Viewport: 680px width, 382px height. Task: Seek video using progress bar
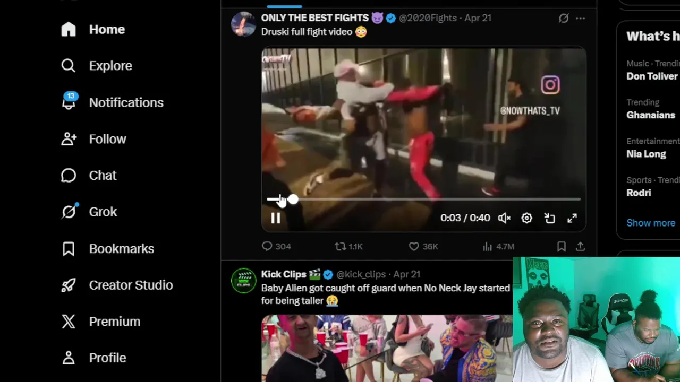(423, 199)
